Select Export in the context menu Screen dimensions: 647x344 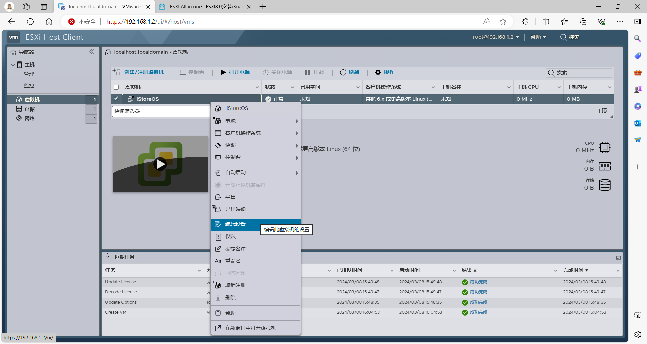click(x=230, y=197)
